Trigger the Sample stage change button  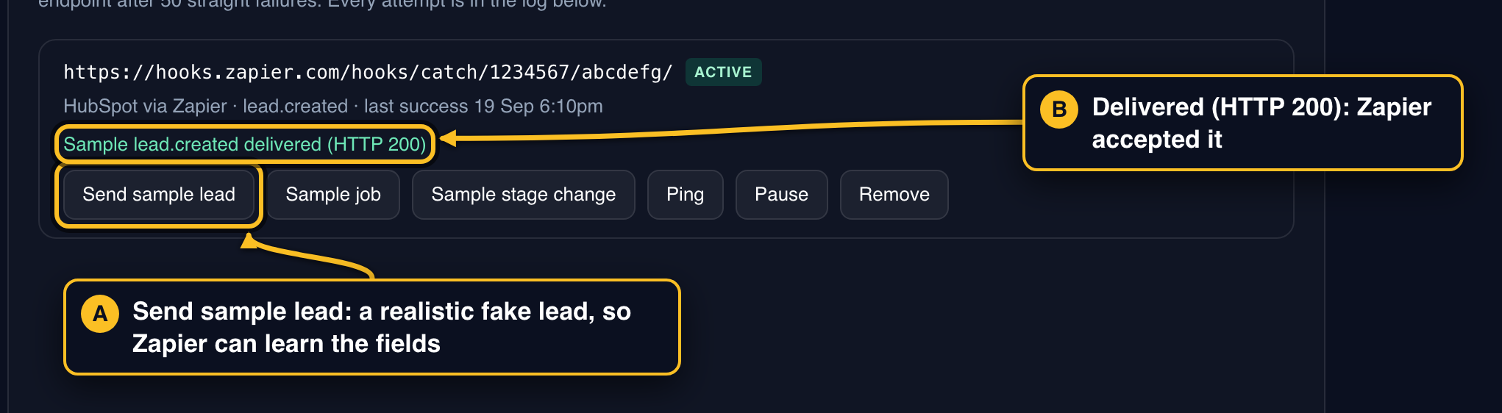click(x=523, y=195)
